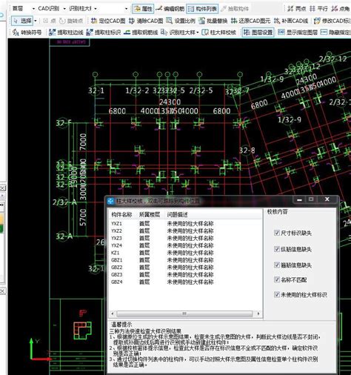Image resolution: width=351 pixels, height=375 pixels.
Task: Select the GBZ3 row in check results
Action: point(185,275)
